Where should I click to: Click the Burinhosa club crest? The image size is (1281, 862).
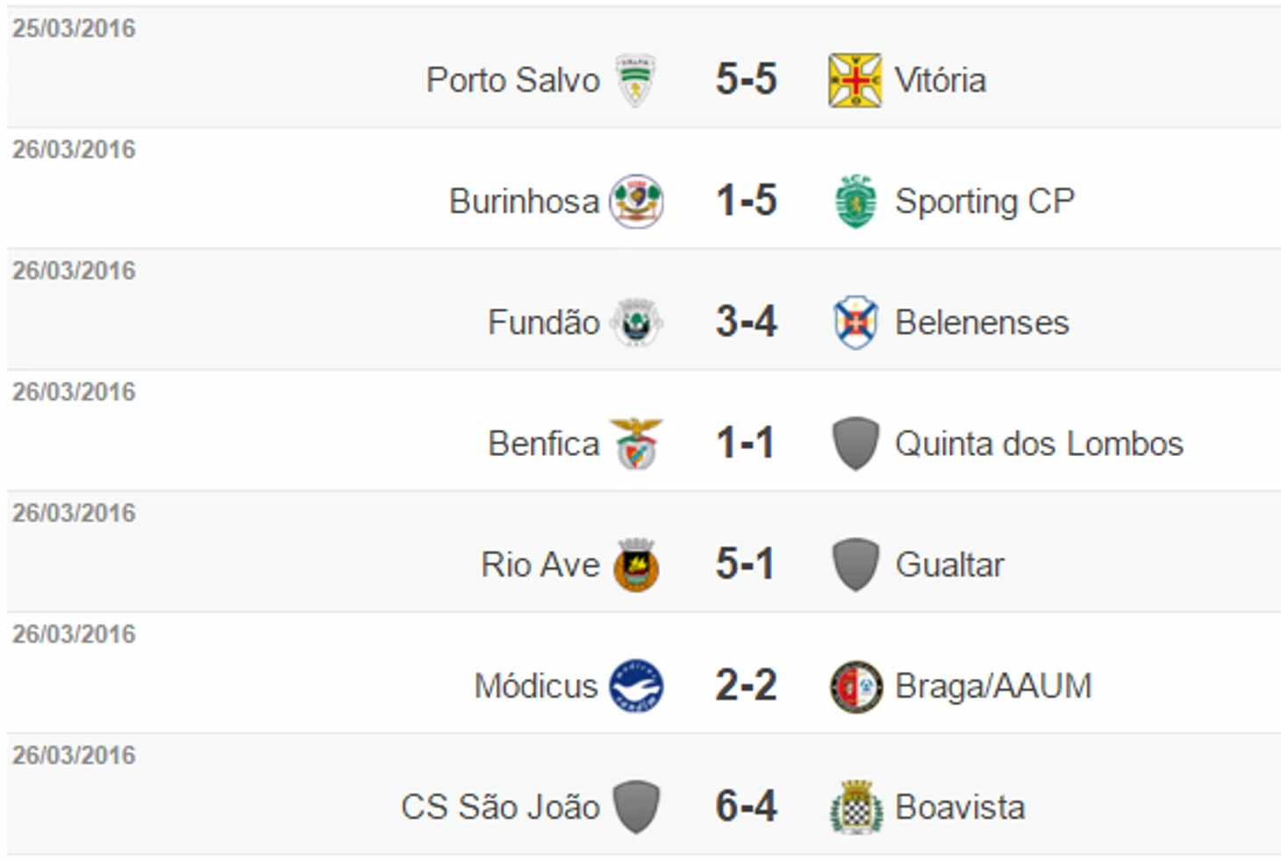tap(636, 202)
